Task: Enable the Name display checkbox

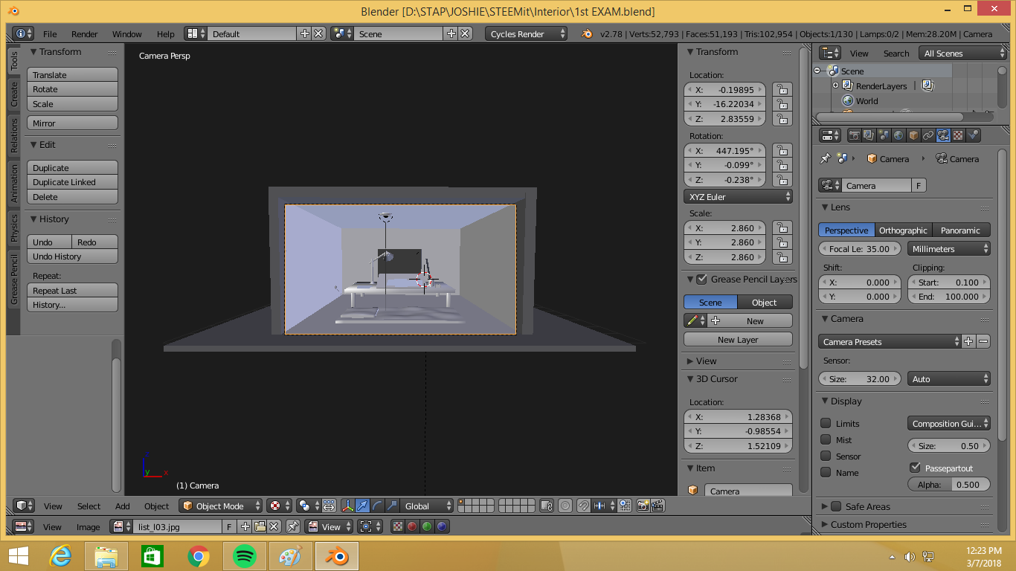Action: (x=826, y=472)
